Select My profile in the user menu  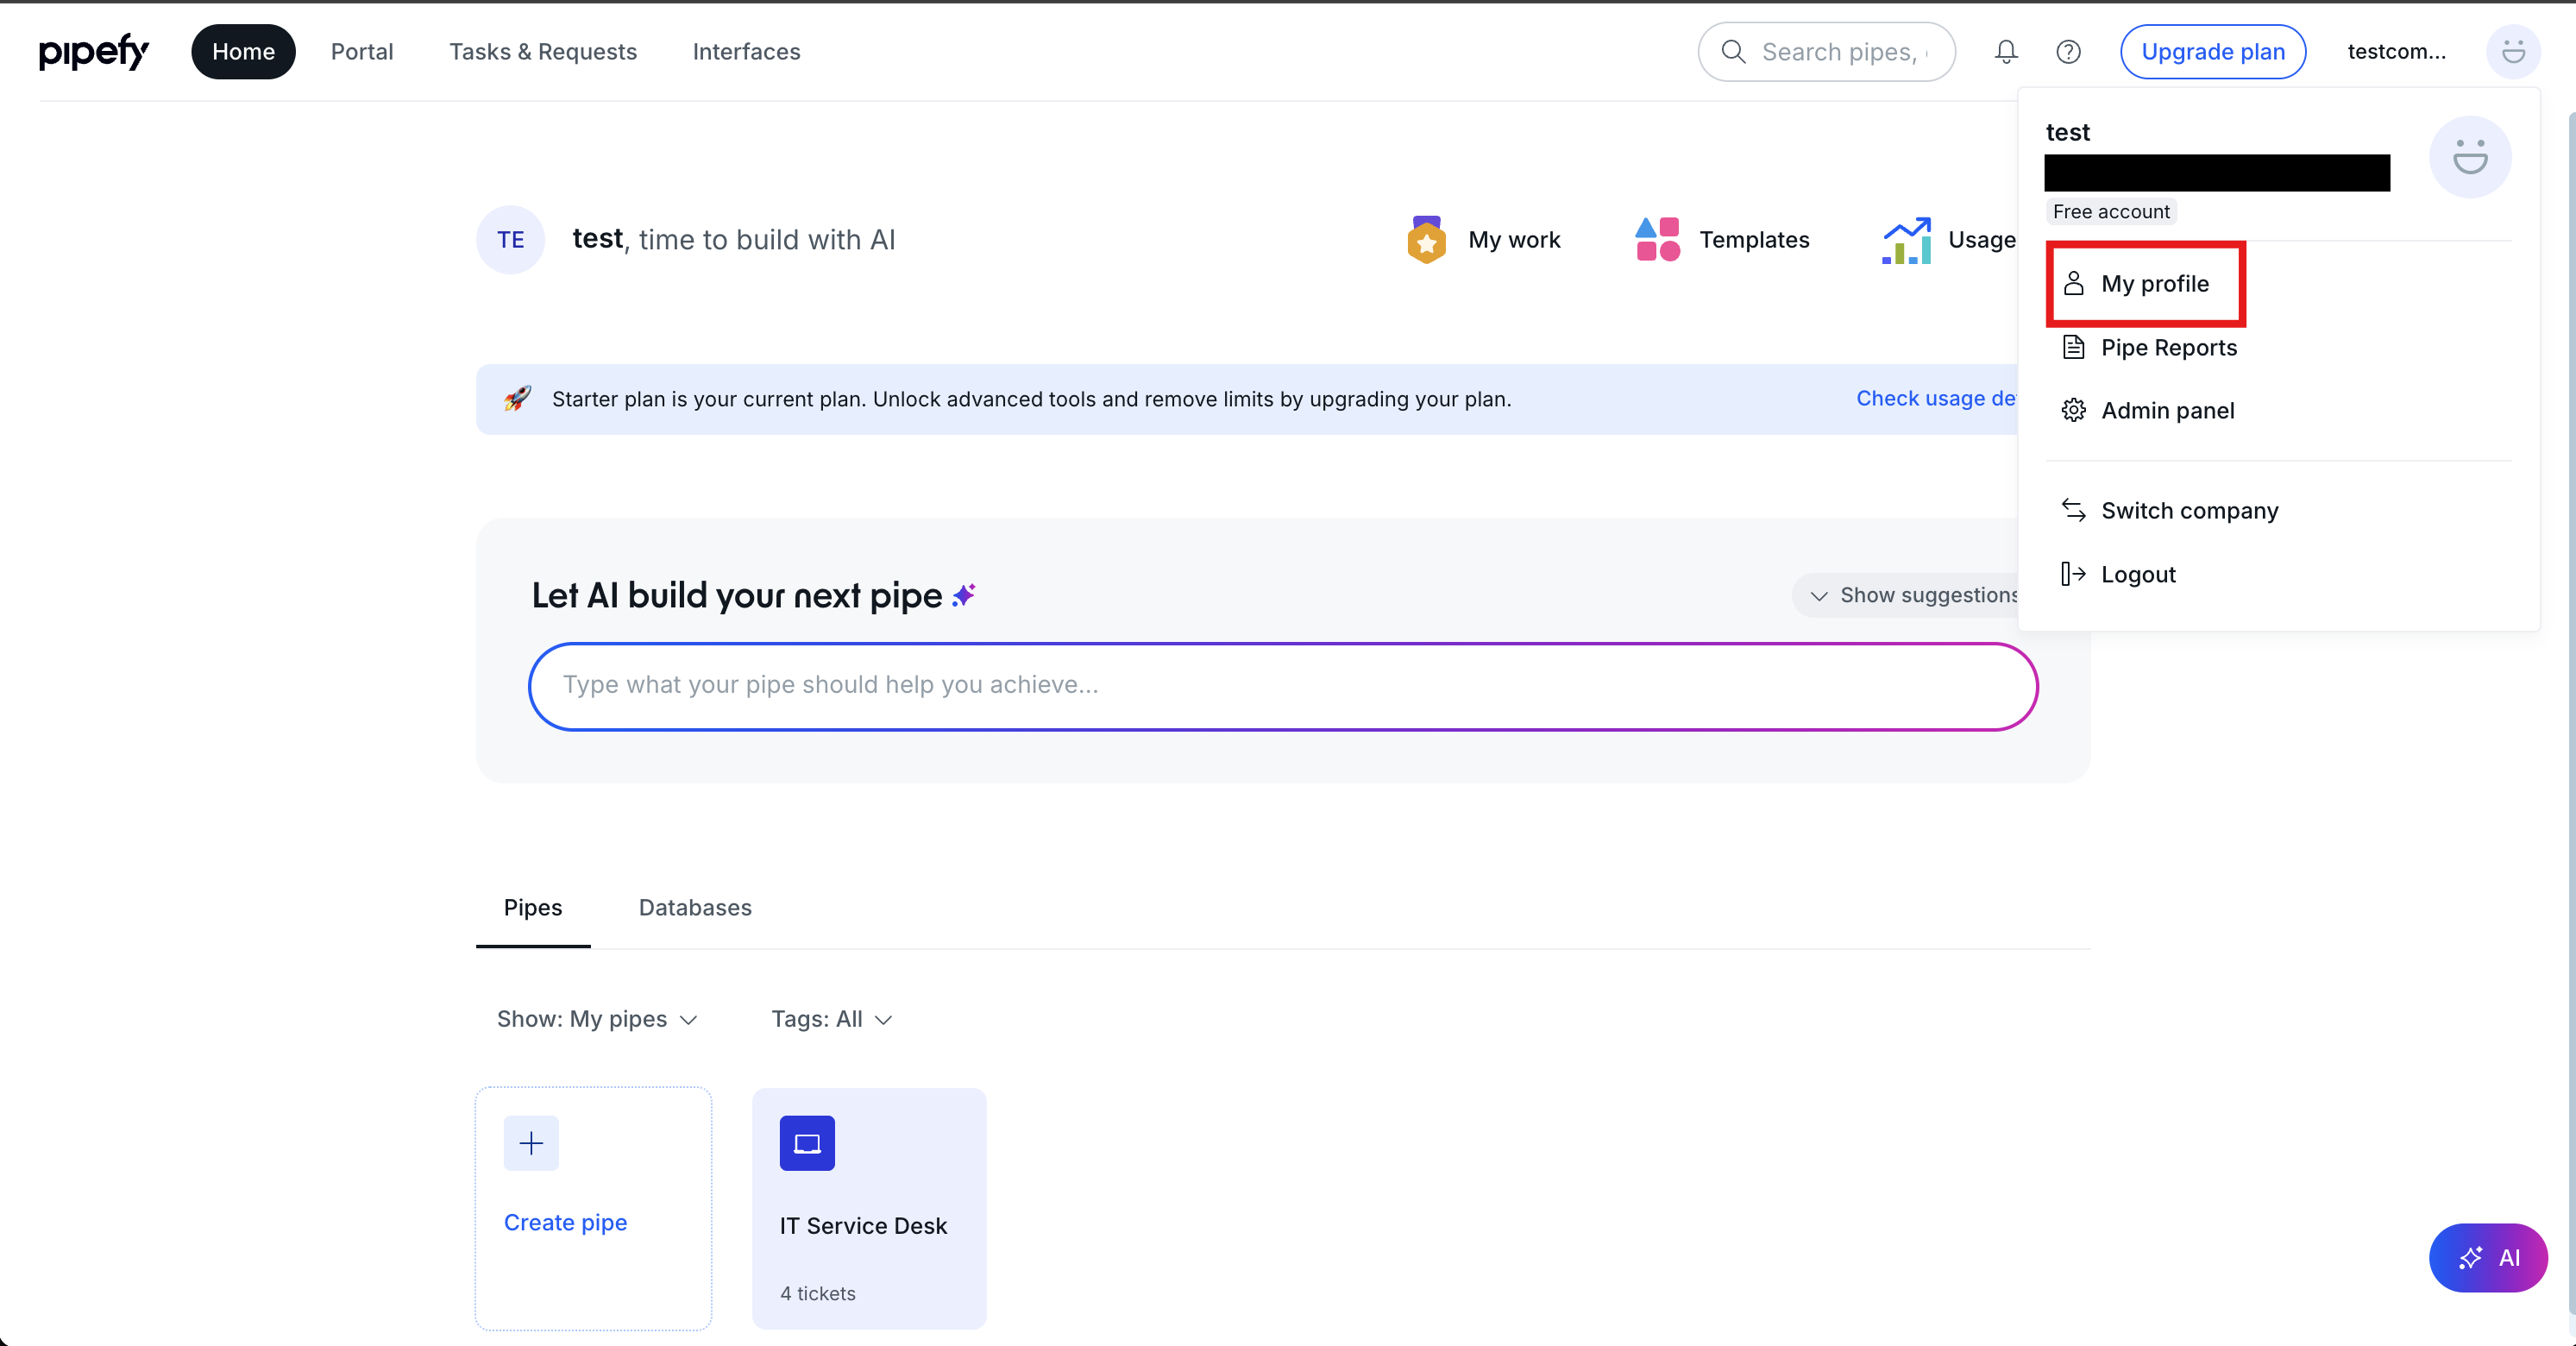point(2154,284)
